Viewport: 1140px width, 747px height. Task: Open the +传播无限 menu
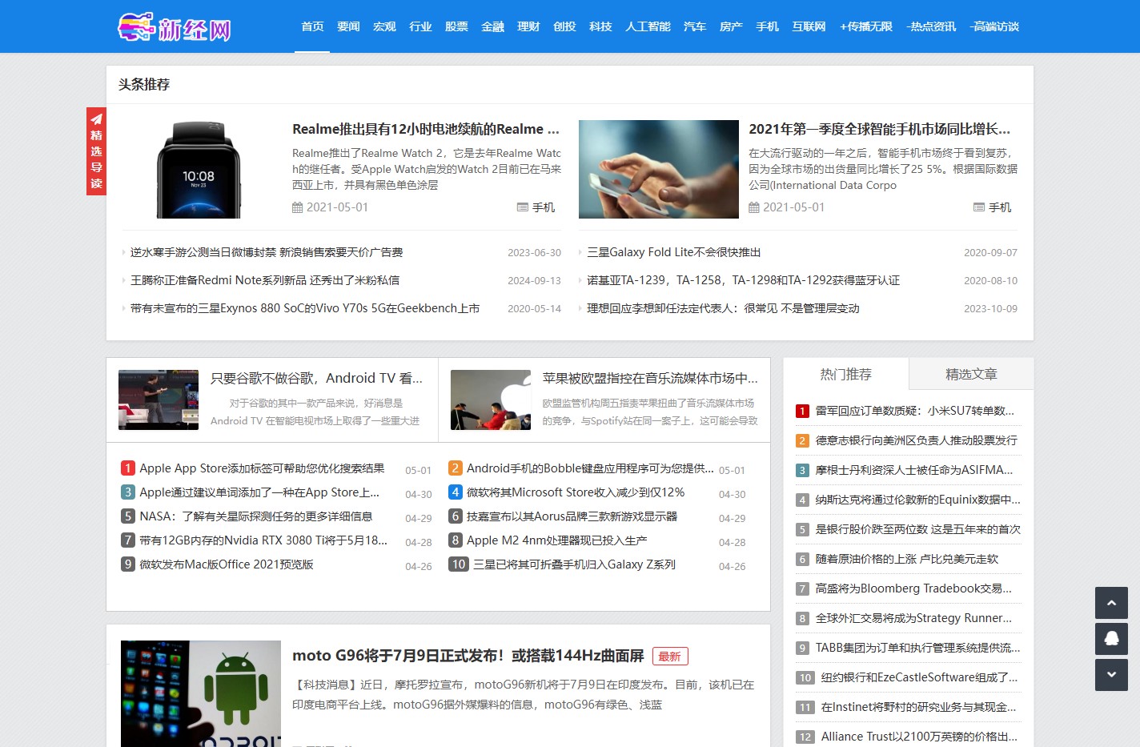pyautogui.click(x=866, y=26)
